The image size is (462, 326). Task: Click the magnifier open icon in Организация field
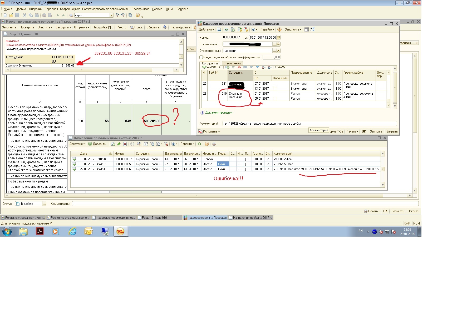click(x=278, y=44)
